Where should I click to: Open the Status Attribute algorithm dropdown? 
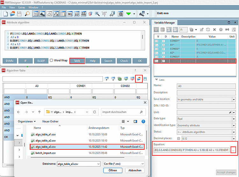[x=234, y=132]
